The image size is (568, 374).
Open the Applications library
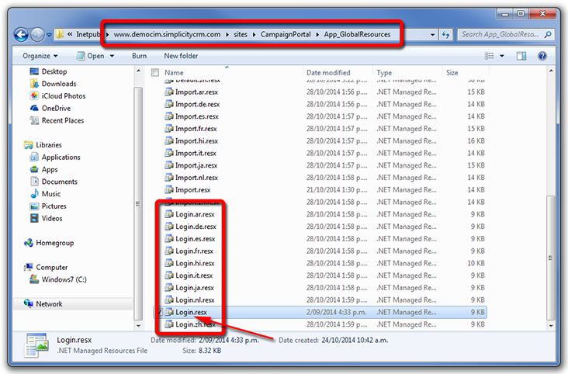point(55,158)
